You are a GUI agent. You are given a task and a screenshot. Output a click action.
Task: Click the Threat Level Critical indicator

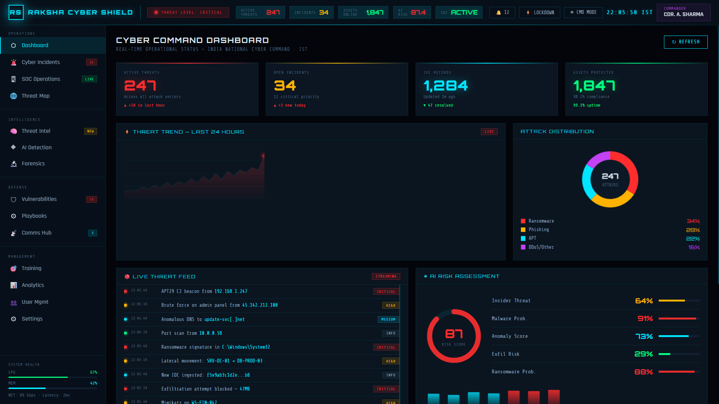(x=188, y=12)
